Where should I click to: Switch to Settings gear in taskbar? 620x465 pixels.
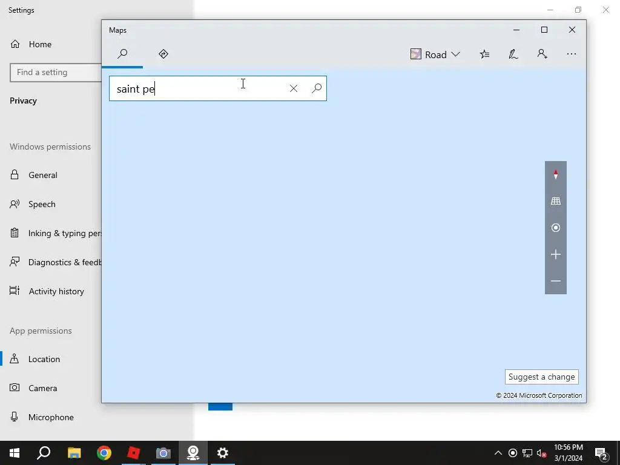223,453
